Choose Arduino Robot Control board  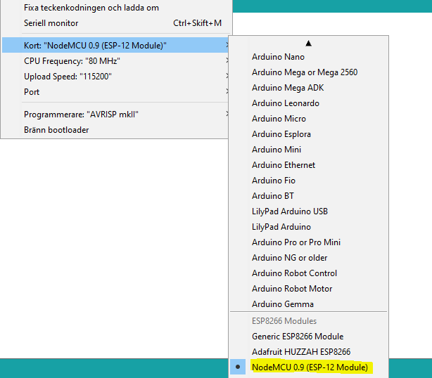tap(309, 273)
